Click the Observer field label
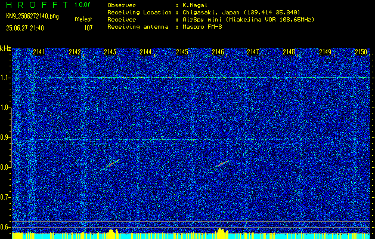The width and height of the screenshot is (375, 239). [122, 5]
